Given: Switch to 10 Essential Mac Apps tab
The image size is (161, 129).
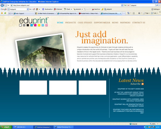Looking at the screenshot, I should [67, 13].
